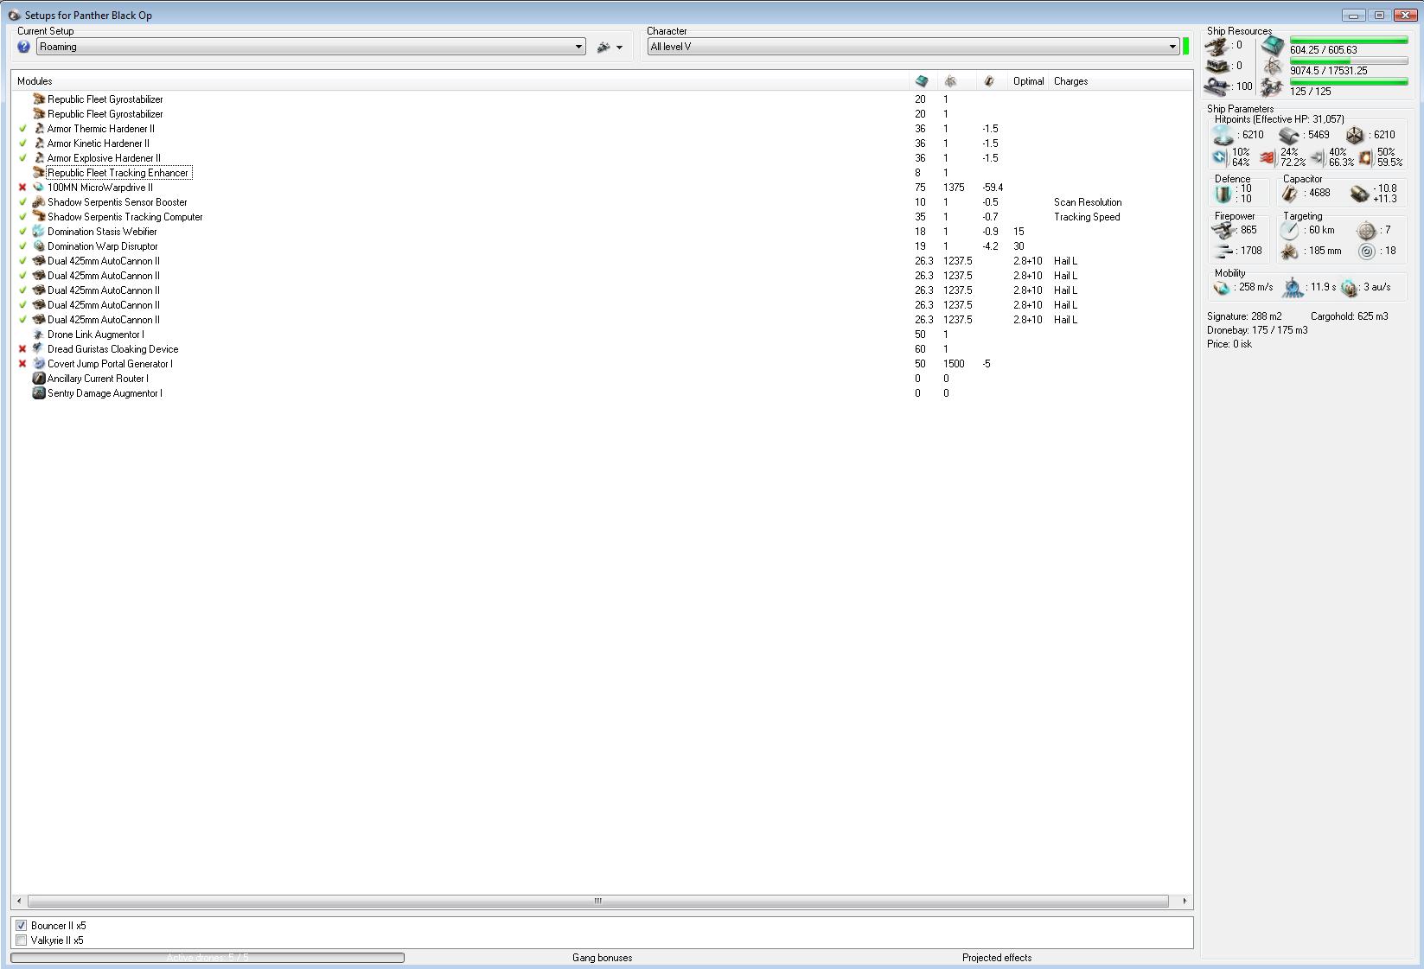Click the powergrid usage bar above 9074.5 / 17531.25
The height and width of the screenshot is (969, 1424).
(1348, 61)
